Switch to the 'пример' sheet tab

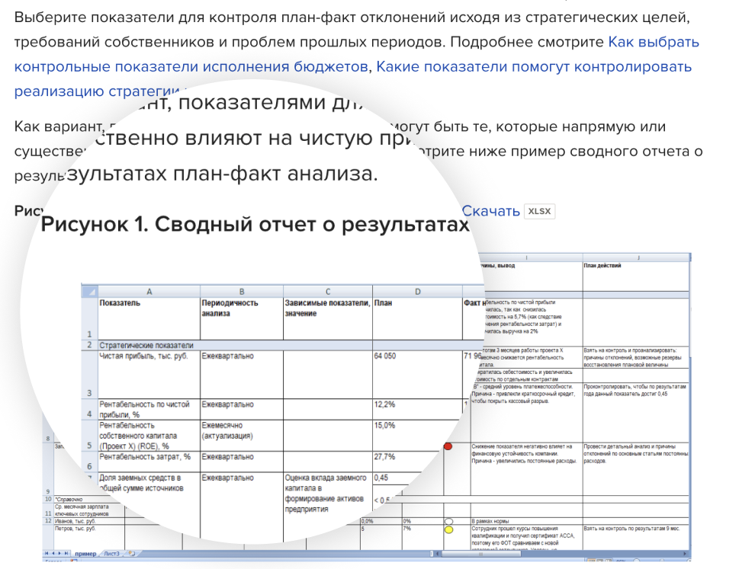[85, 554]
